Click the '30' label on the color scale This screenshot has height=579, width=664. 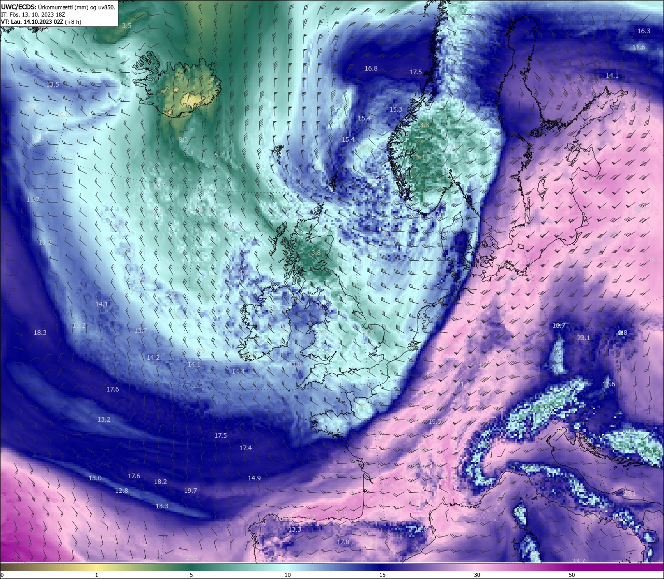[477, 575]
